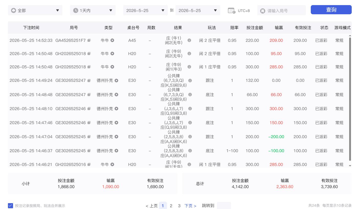Play replay for 德州扑克 round at 14:48:48

(116, 95)
